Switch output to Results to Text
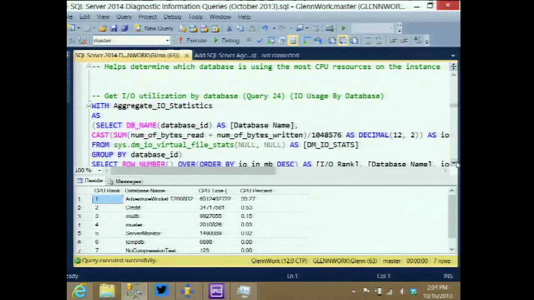Screen dimensions: 534x300 tap(332, 40)
